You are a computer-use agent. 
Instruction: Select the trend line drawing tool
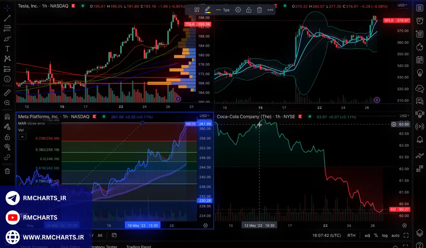pyautogui.click(x=7, y=18)
